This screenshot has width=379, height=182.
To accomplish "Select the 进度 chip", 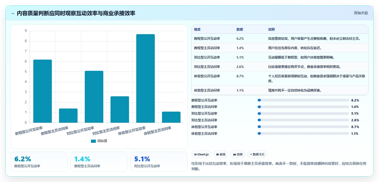I will click(238, 154).
